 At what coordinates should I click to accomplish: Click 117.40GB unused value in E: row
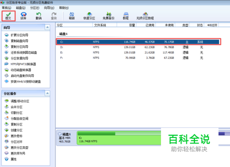(168, 52)
